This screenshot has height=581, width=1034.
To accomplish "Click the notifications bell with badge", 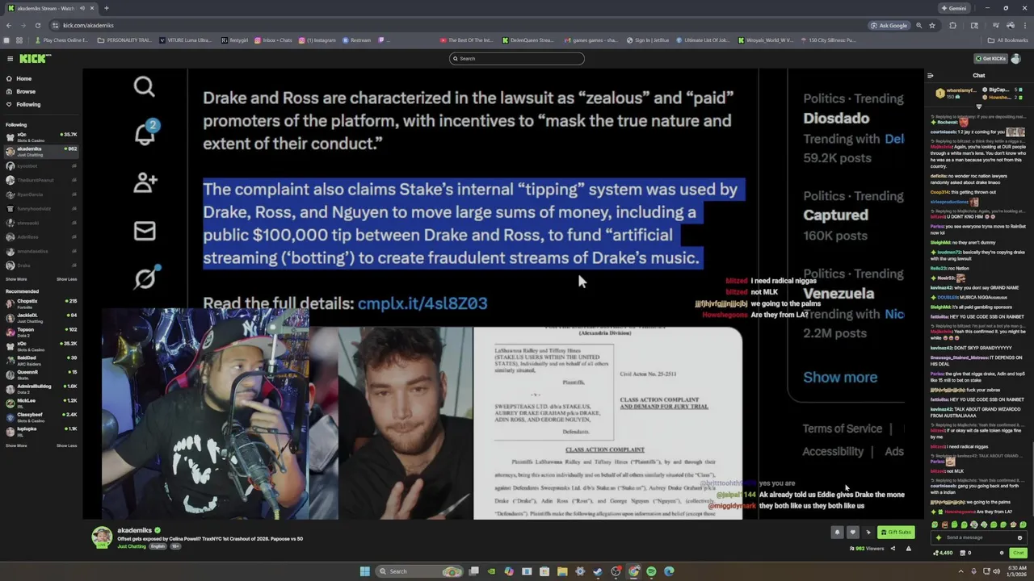I will 145,133.
